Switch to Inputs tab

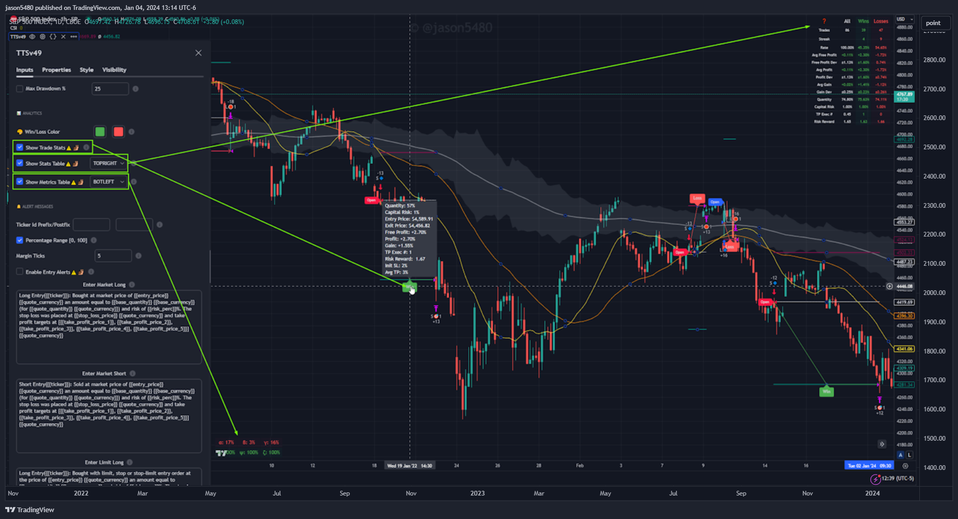coord(25,70)
